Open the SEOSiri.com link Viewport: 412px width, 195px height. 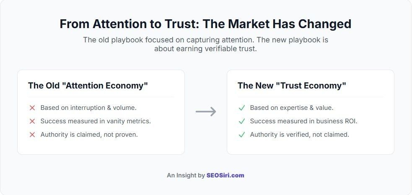tap(225, 175)
